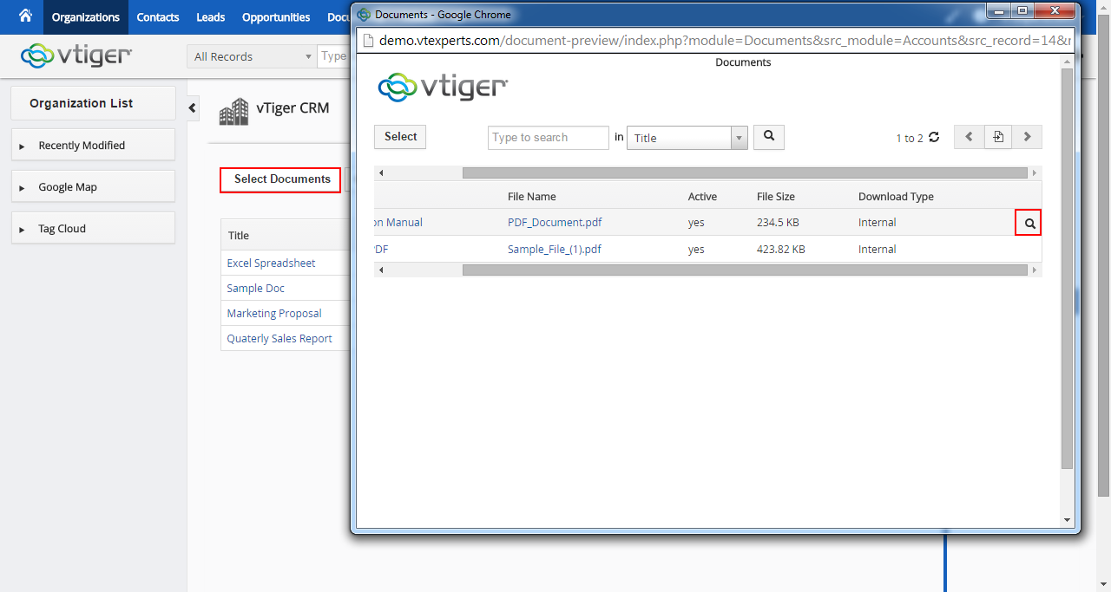1111x592 pixels.
Task: Click the partially visible Manual title link
Action: coord(398,222)
